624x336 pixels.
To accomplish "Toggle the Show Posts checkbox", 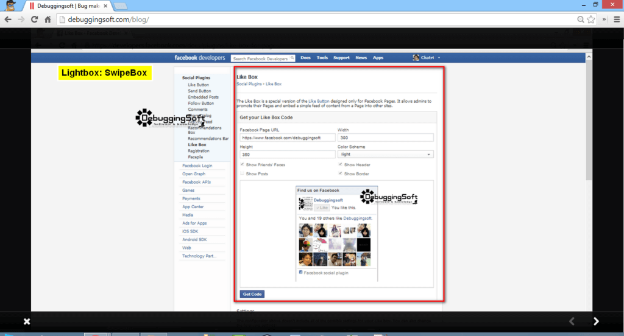I will pyautogui.click(x=242, y=173).
